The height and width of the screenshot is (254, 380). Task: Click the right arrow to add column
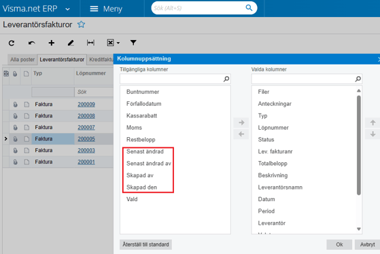(x=241, y=122)
